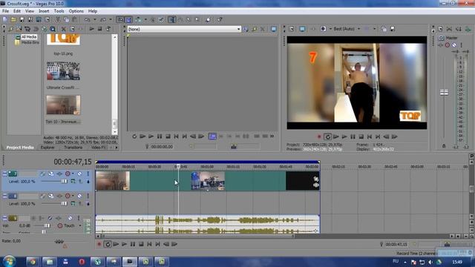Screen dimensions: 475x267
Task: Solo the second video track
Action: (x=88, y=196)
